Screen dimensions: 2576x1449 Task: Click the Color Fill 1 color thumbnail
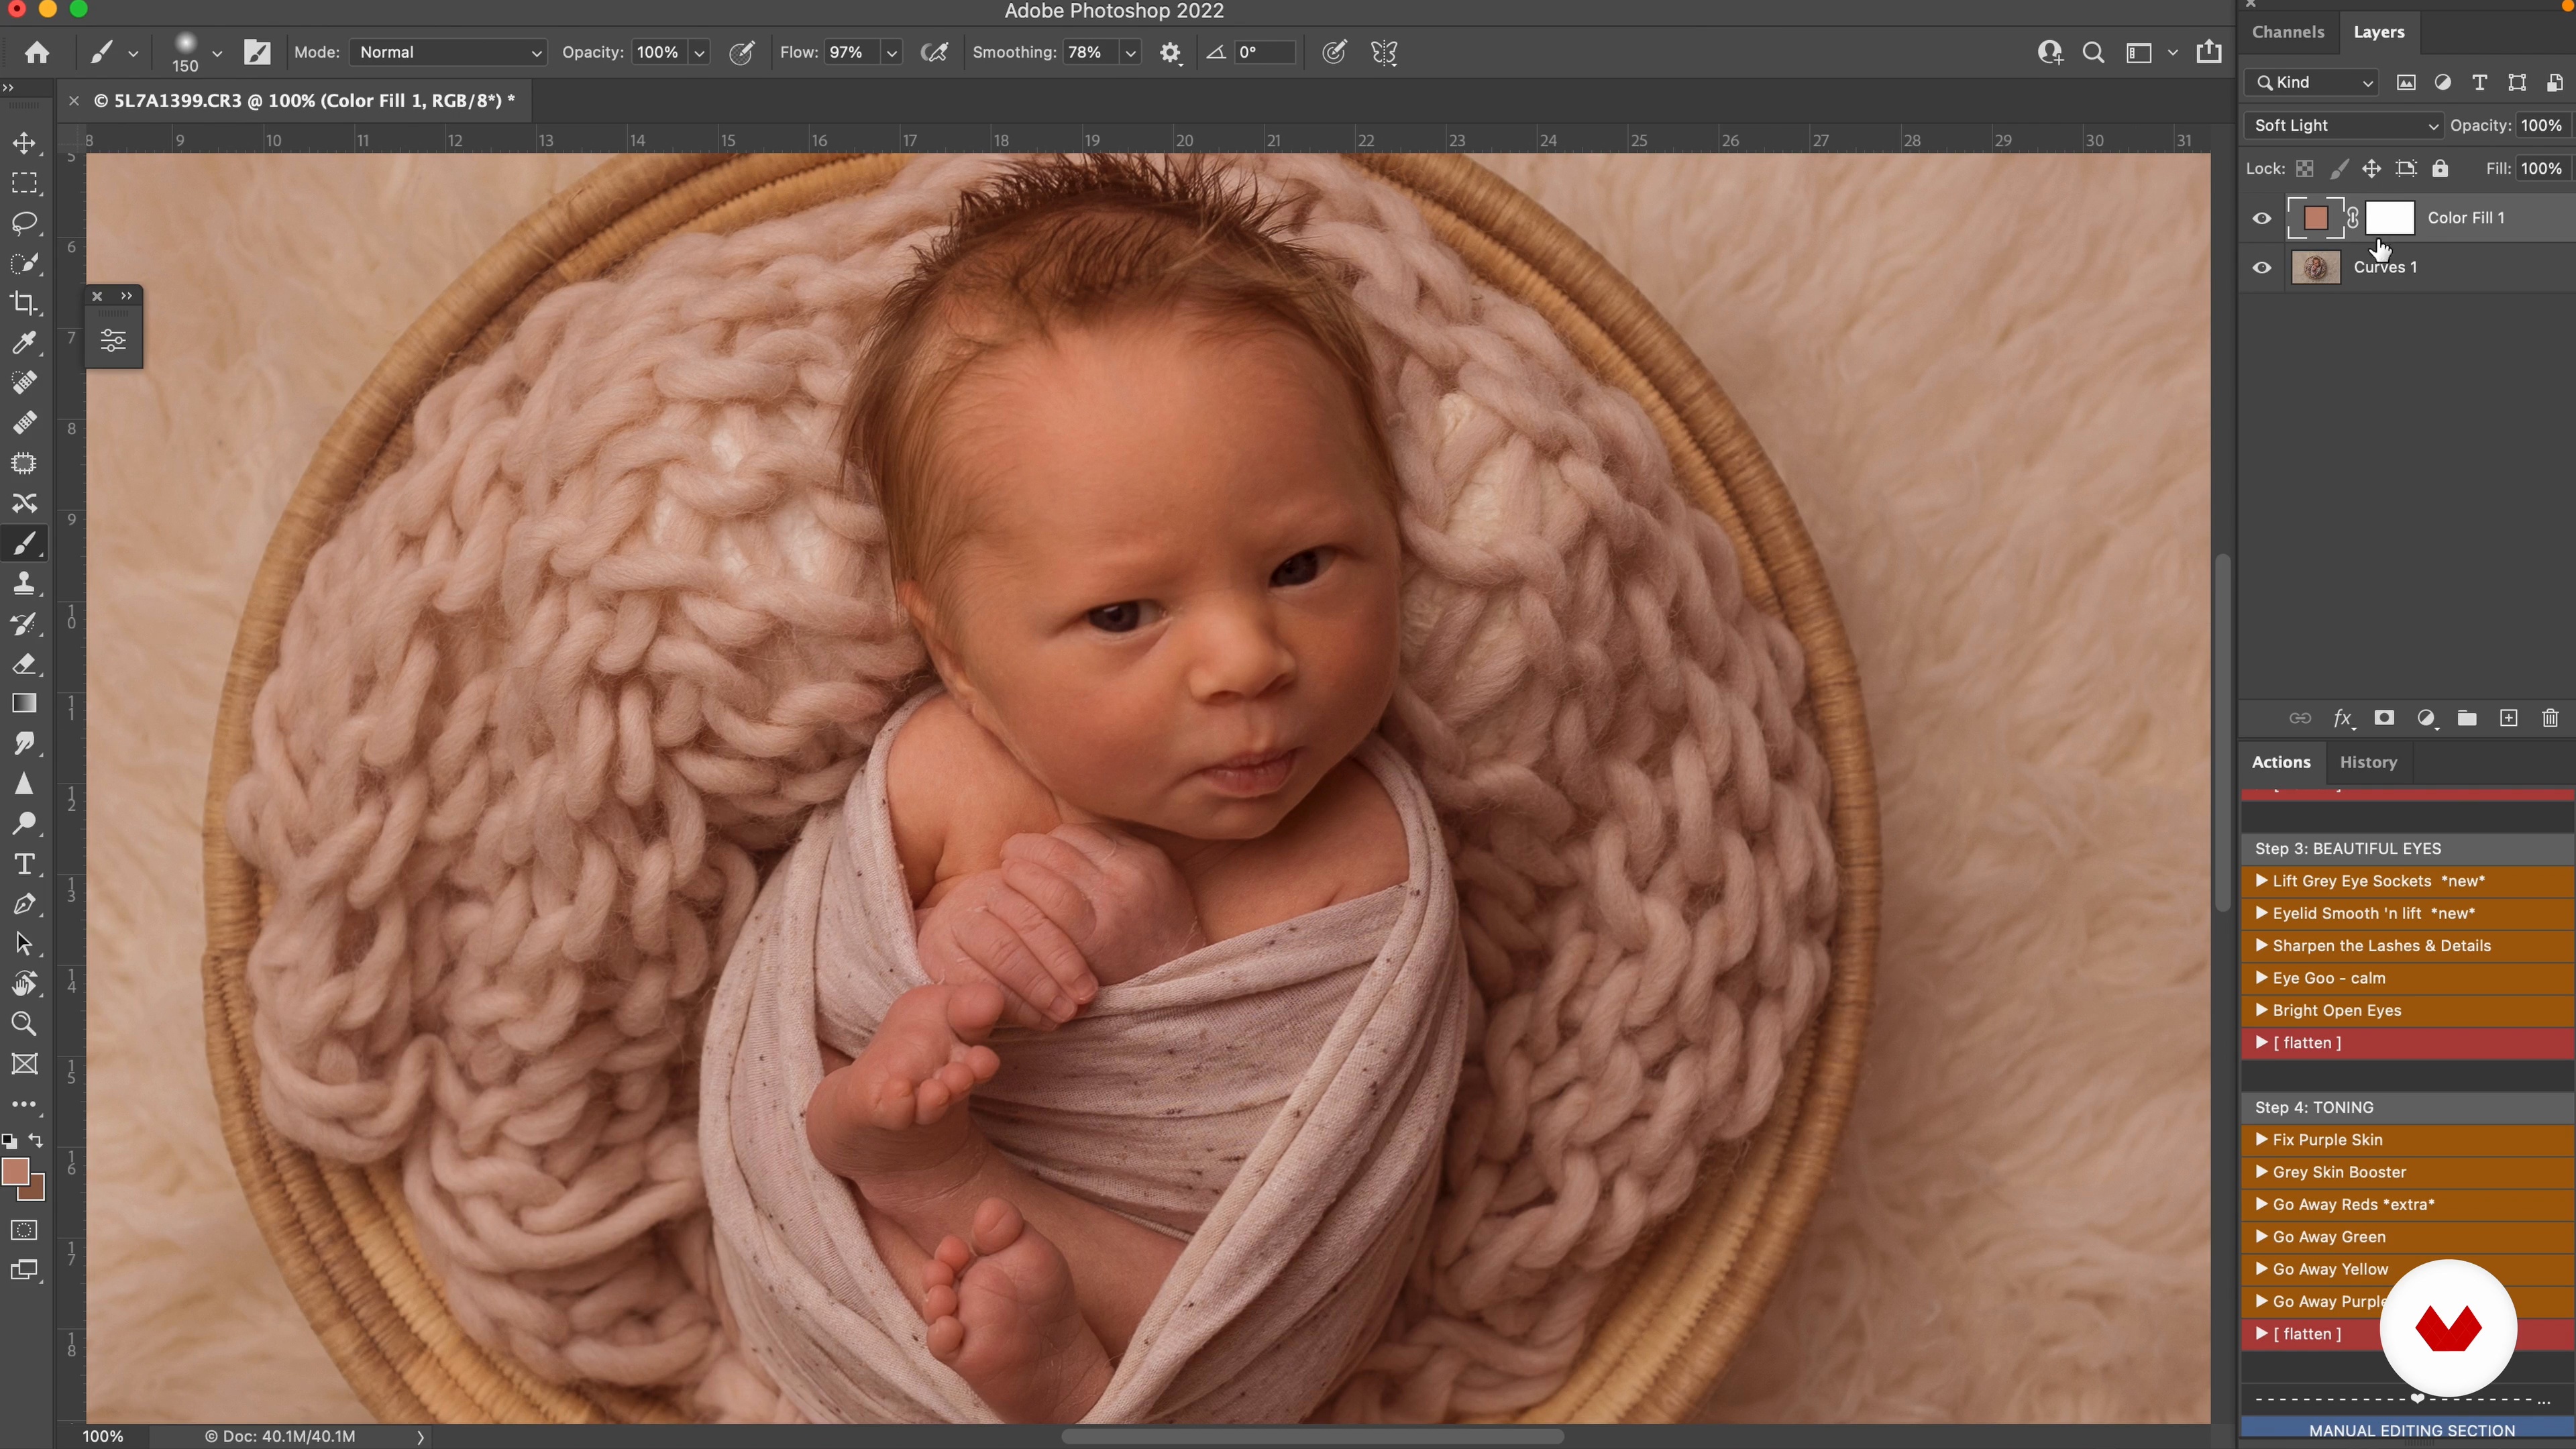2315,218
